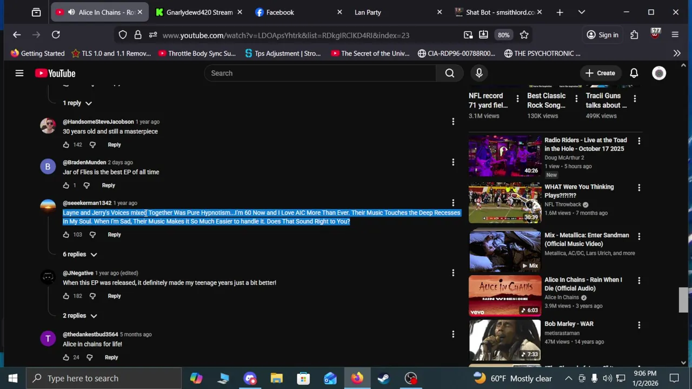Reply to thedankestbud3564's comment
This screenshot has height=389, width=692.
111,357
